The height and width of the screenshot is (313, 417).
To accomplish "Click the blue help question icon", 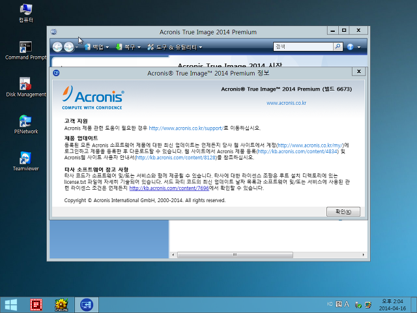I will click(350, 47).
